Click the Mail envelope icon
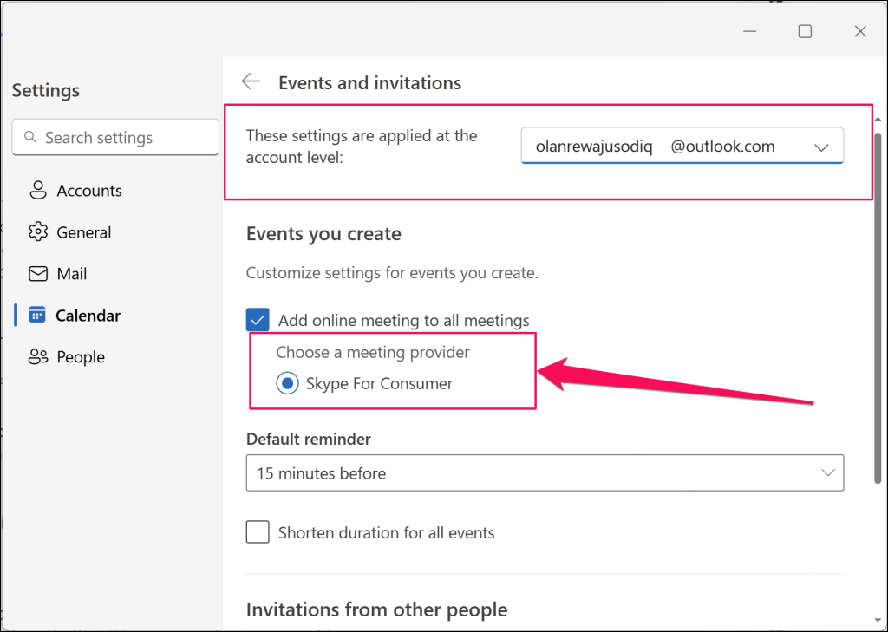This screenshot has width=888, height=632. click(37, 274)
